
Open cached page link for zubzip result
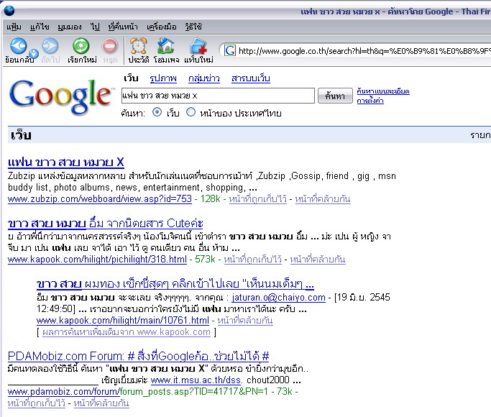click(257, 199)
